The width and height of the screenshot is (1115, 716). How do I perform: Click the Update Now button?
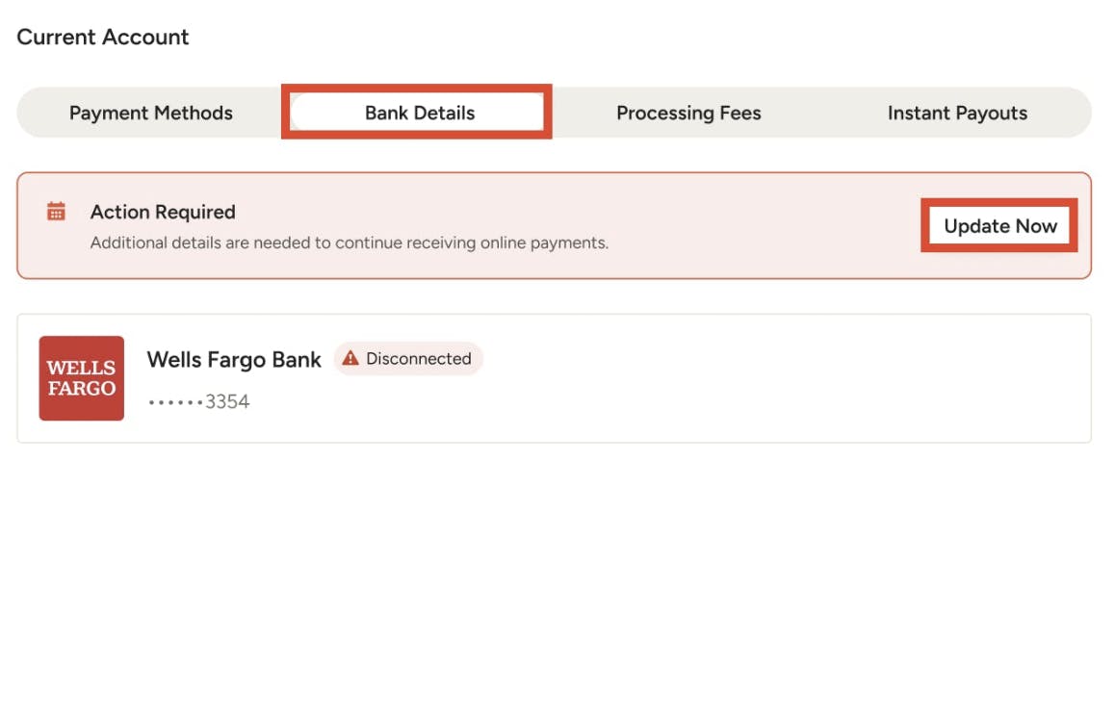coord(998,225)
